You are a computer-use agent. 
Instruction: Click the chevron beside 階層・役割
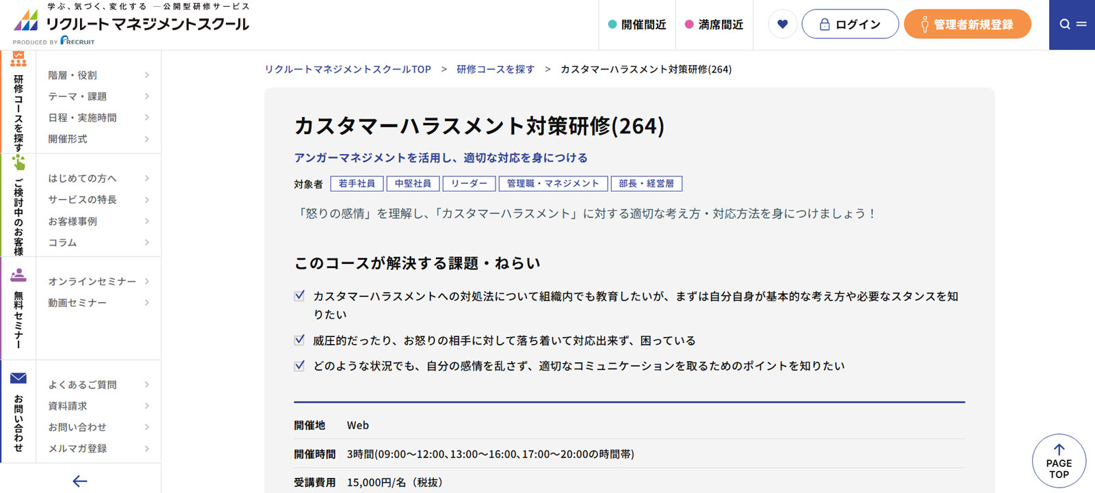click(147, 75)
